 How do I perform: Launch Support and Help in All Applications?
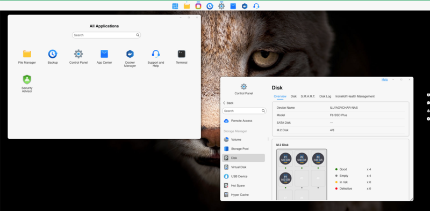point(156,58)
